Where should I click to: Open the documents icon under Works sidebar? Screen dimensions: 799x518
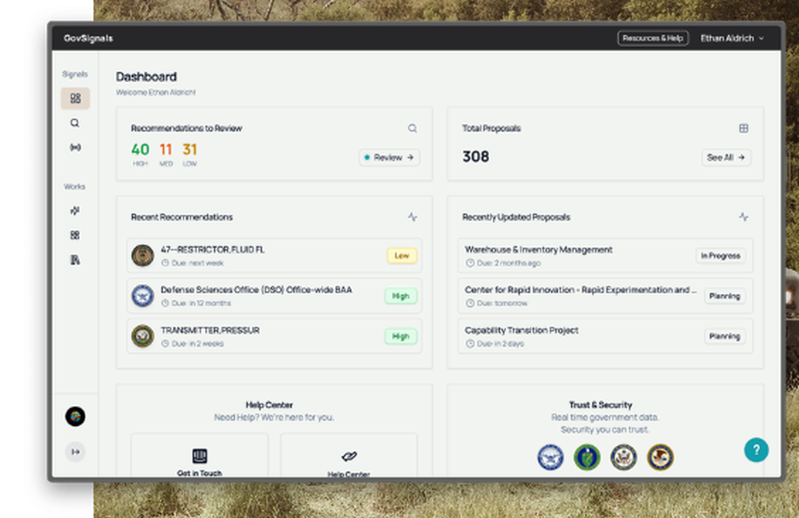75,260
